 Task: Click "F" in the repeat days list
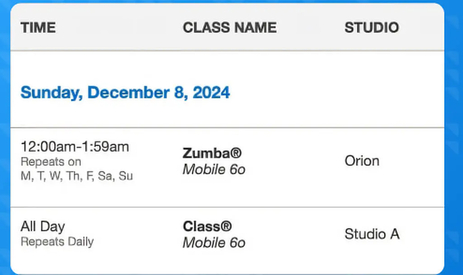click(x=89, y=176)
